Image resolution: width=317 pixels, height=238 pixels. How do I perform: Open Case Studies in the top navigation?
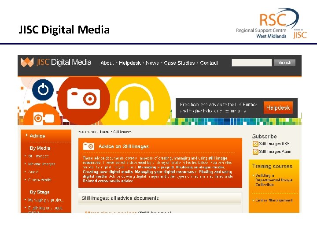(x=179, y=63)
